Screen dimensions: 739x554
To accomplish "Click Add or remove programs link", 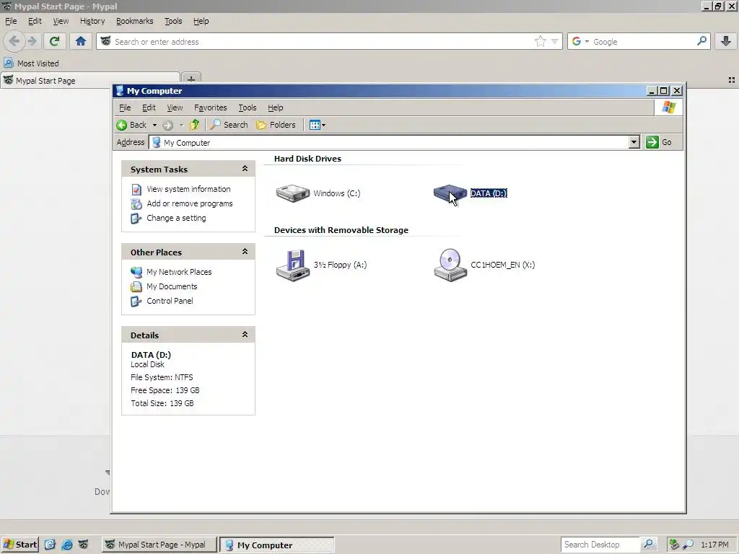I will coord(190,203).
